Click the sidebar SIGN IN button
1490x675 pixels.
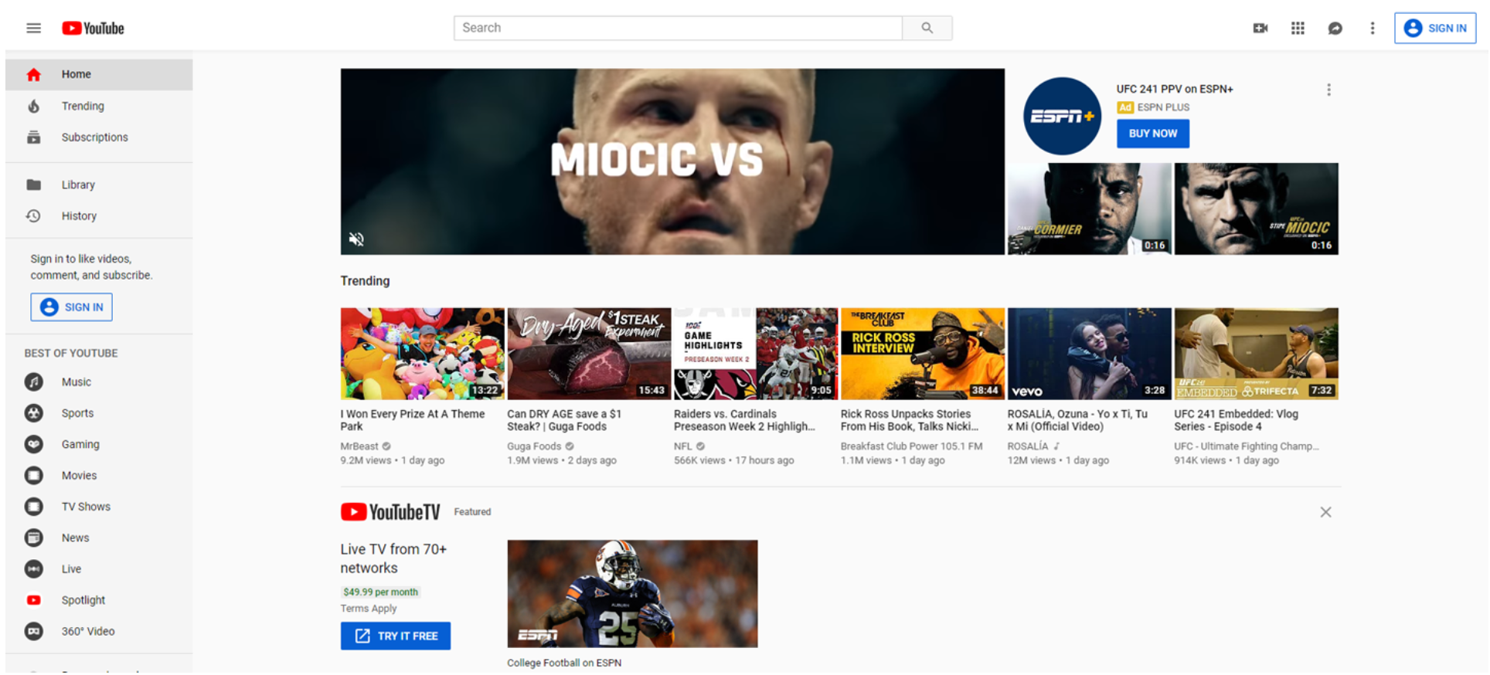[x=72, y=307]
